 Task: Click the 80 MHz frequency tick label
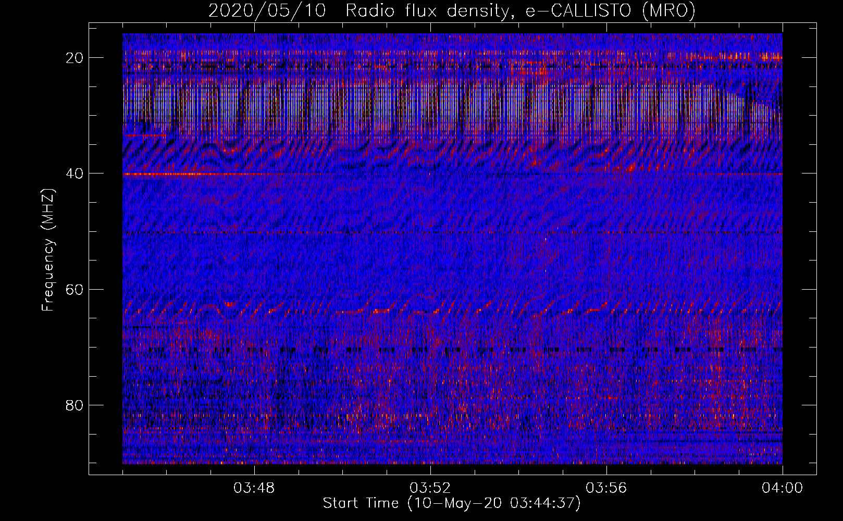(75, 405)
